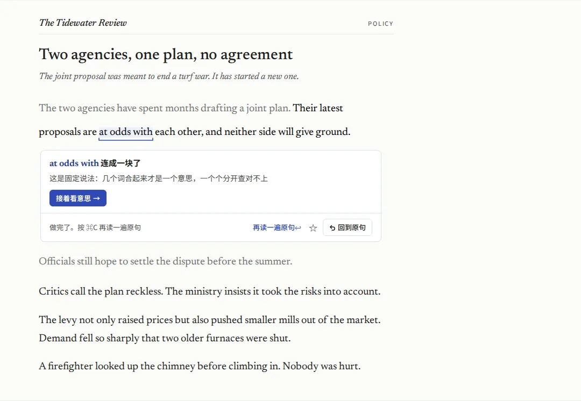Click the 再读一遍原句 link

[x=277, y=227]
